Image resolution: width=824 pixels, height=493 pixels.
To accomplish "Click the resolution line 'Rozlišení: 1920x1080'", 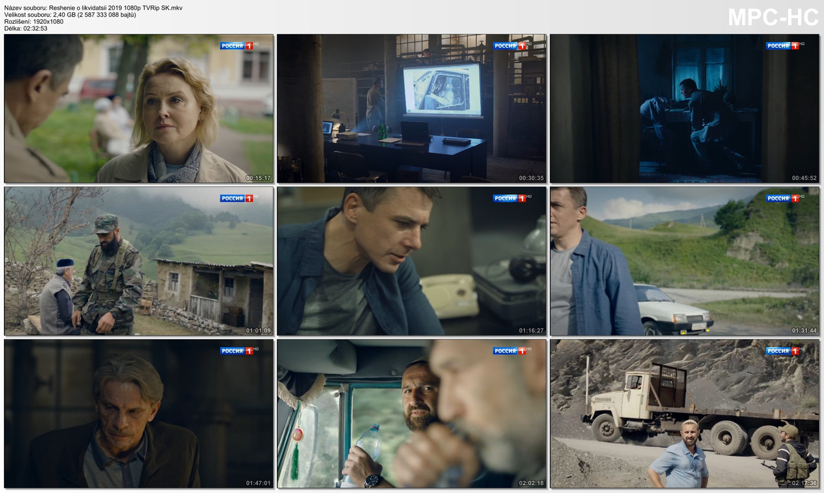I will [x=33, y=21].
